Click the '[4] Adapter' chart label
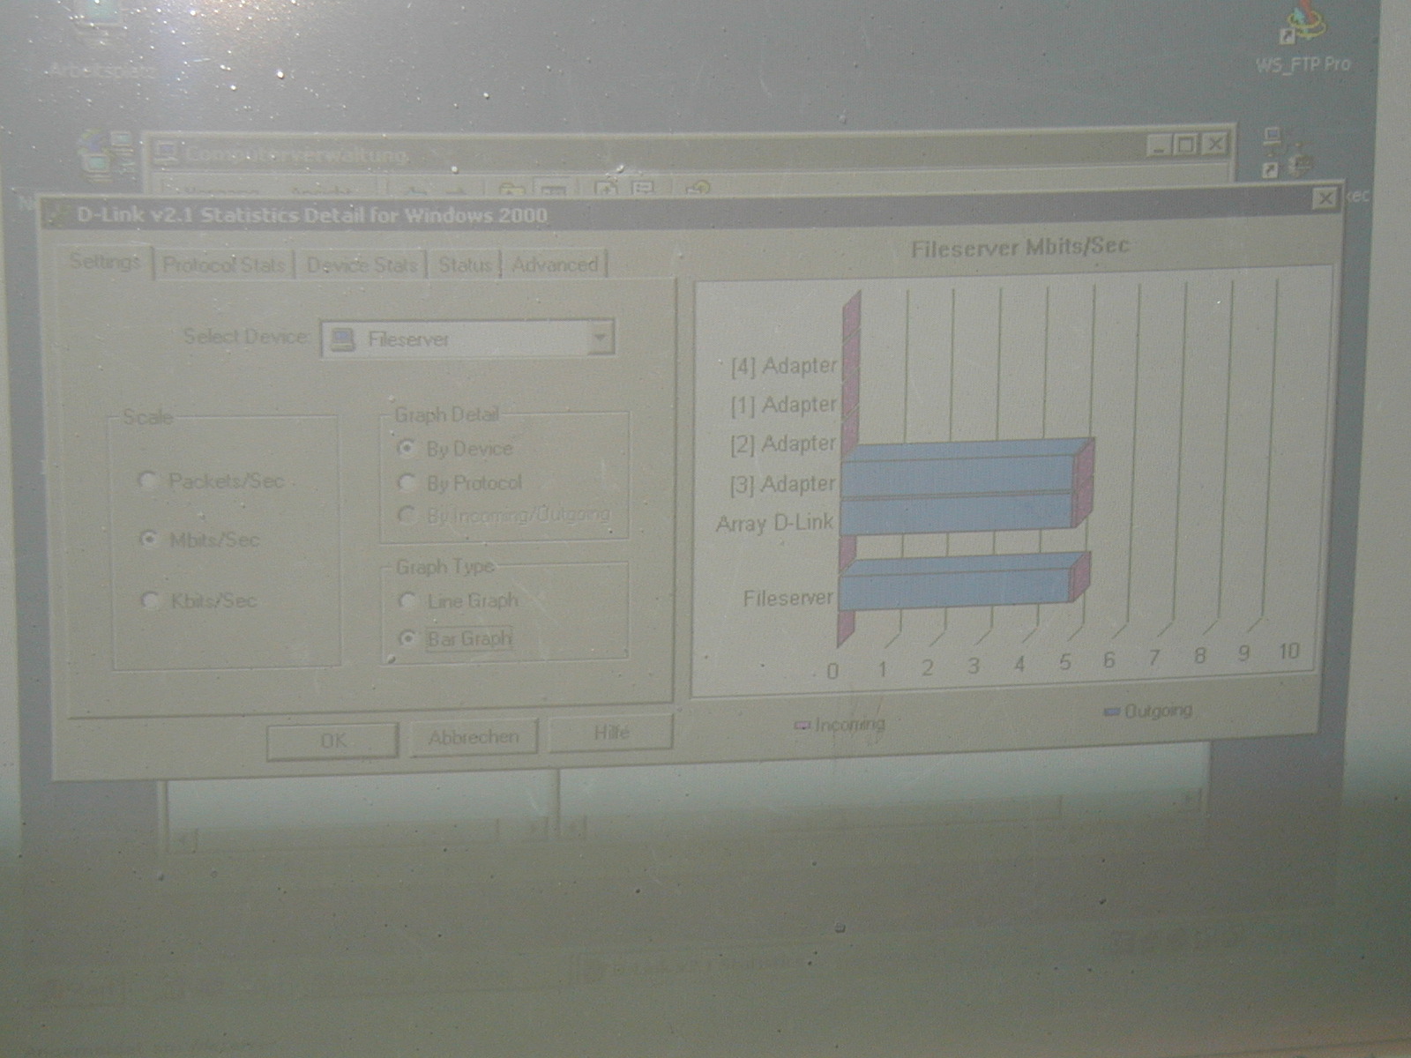Image resolution: width=1411 pixels, height=1058 pixels. click(783, 366)
